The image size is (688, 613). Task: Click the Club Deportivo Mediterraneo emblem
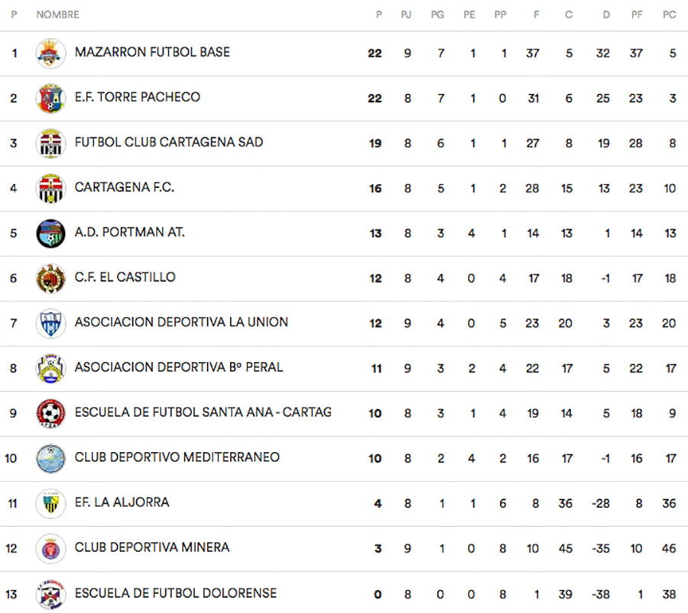tap(50, 459)
